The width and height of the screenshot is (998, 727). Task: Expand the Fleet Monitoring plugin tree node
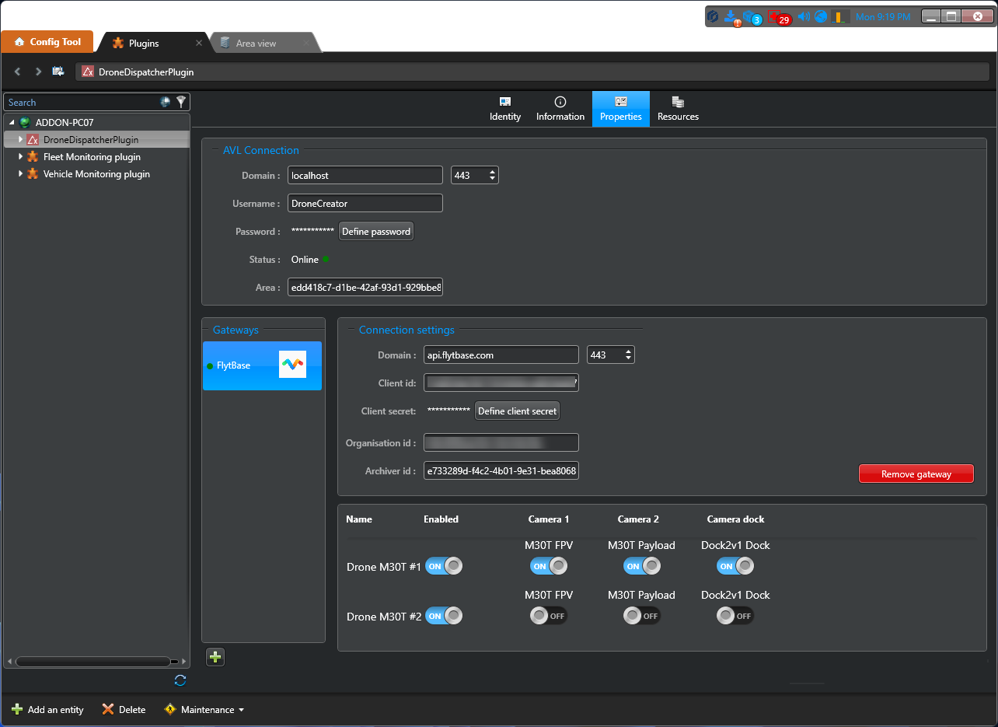pos(21,157)
